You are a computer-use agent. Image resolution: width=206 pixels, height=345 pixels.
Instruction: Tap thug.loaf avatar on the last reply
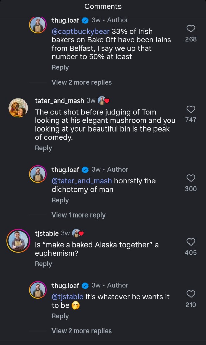(x=38, y=290)
